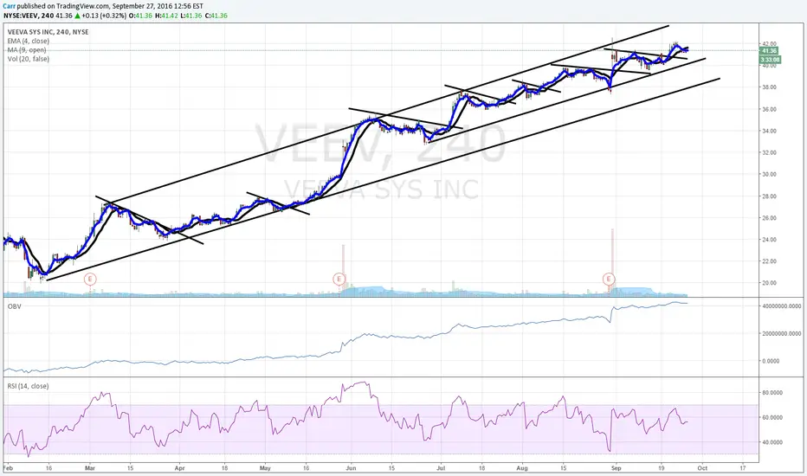This screenshot has height=476, width=807.
Task: Click the OBV pane label
Action: tap(14, 306)
